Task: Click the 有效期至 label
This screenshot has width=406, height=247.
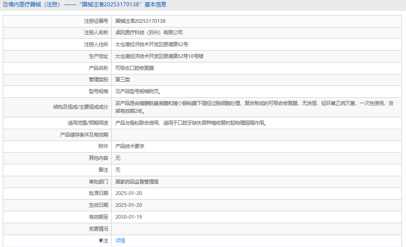Action: point(99,217)
